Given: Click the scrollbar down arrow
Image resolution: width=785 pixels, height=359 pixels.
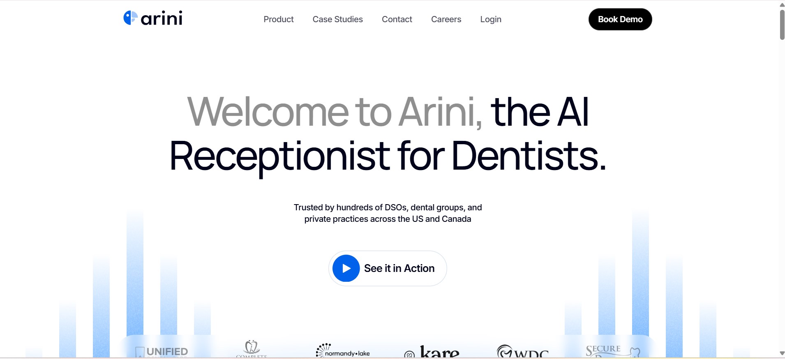Looking at the screenshot, I should coord(782,353).
